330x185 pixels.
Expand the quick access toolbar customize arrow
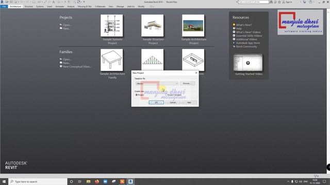[x=84, y=2]
